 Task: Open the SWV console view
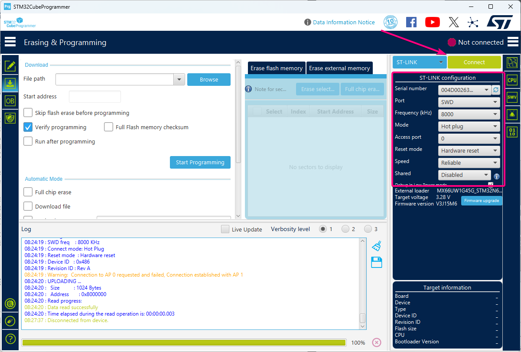[x=512, y=97]
